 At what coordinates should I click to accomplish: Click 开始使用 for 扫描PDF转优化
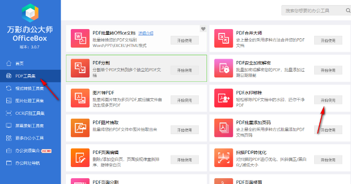coord(328,160)
